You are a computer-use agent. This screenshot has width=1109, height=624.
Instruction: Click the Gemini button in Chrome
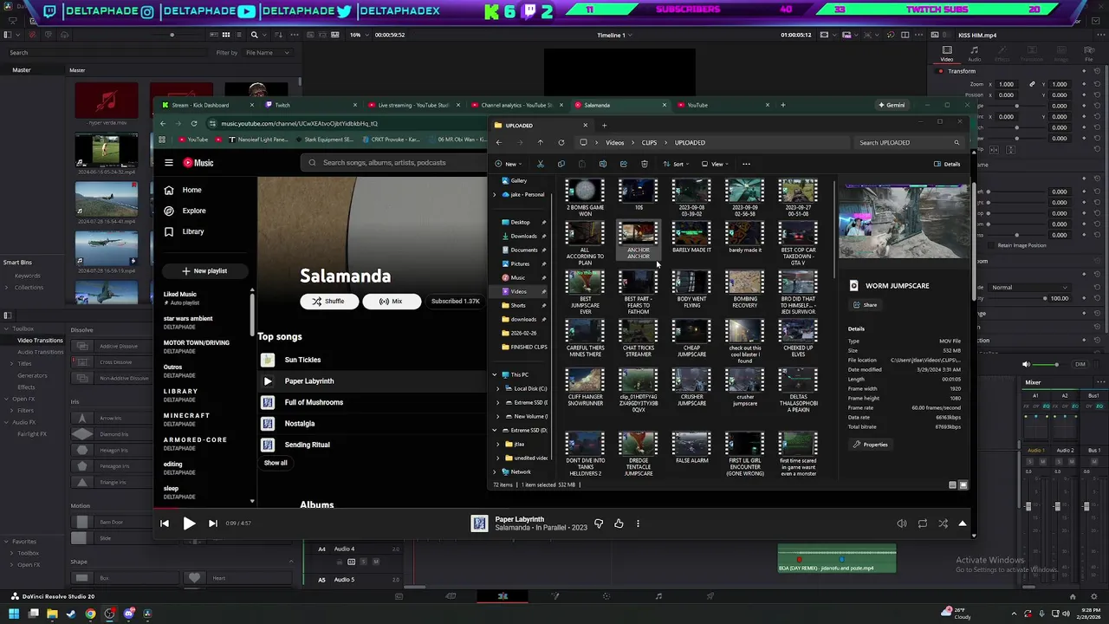(892, 105)
